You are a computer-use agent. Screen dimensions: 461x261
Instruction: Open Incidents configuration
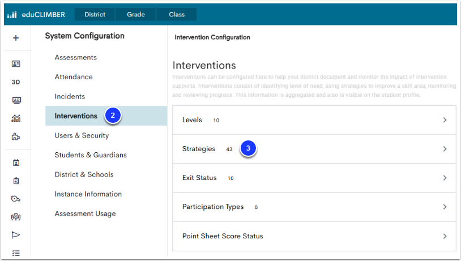tap(70, 96)
